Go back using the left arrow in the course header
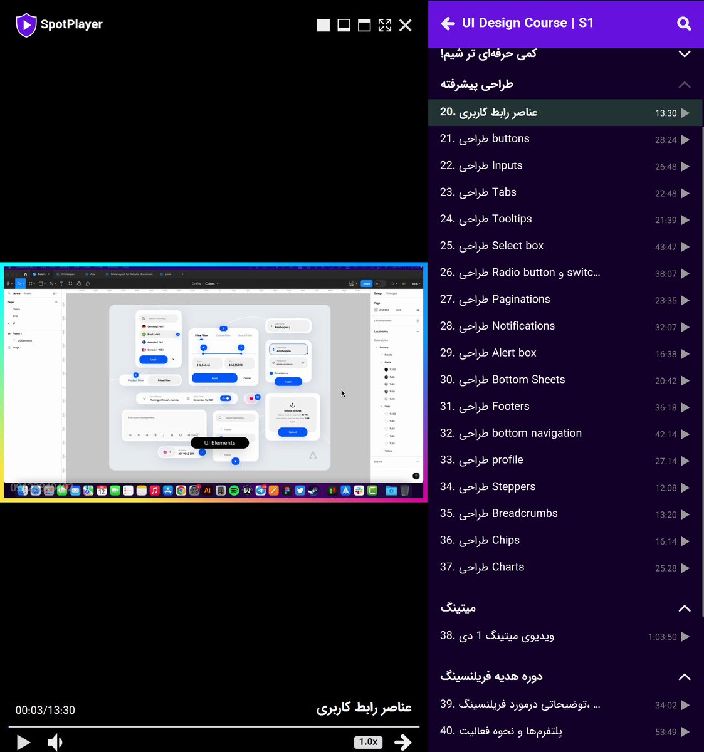Viewport: 704px width, 752px height. click(x=448, y=24)
